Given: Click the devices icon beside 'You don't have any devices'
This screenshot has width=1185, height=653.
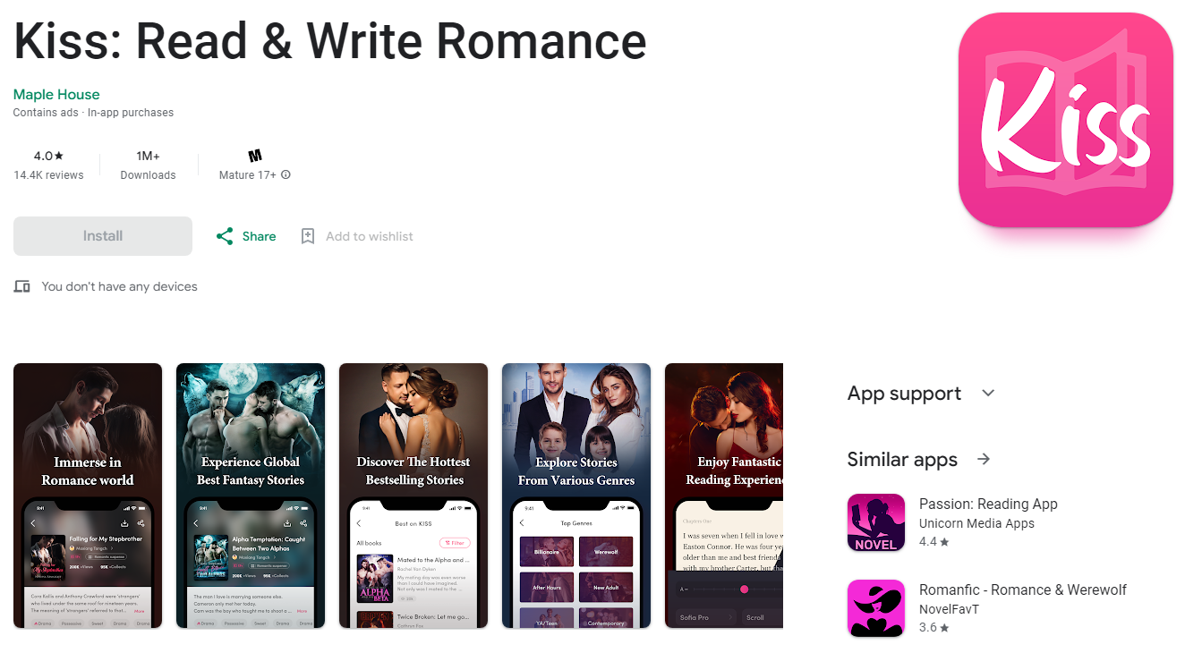Looking at the screenshot, I should [22, 286].
